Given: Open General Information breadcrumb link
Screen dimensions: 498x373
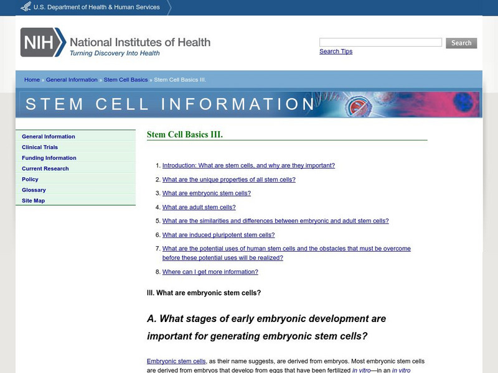Looking at the screenshot, I should click(72, 80).
